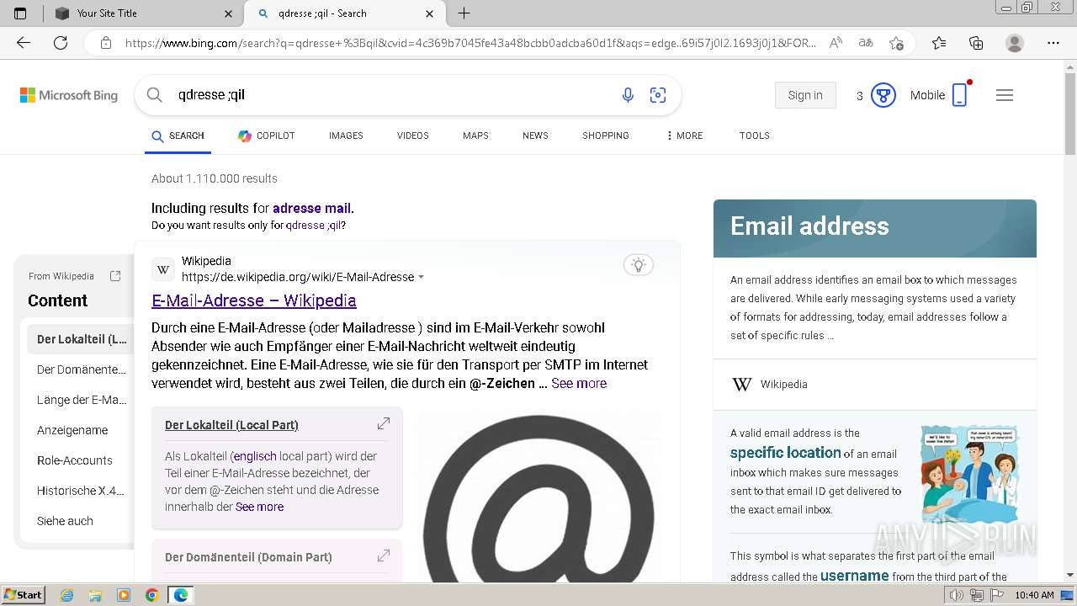Viewport: 1077px width, 606px height.
Task: Open TOOLS filter option
Action: pos(755,136)
